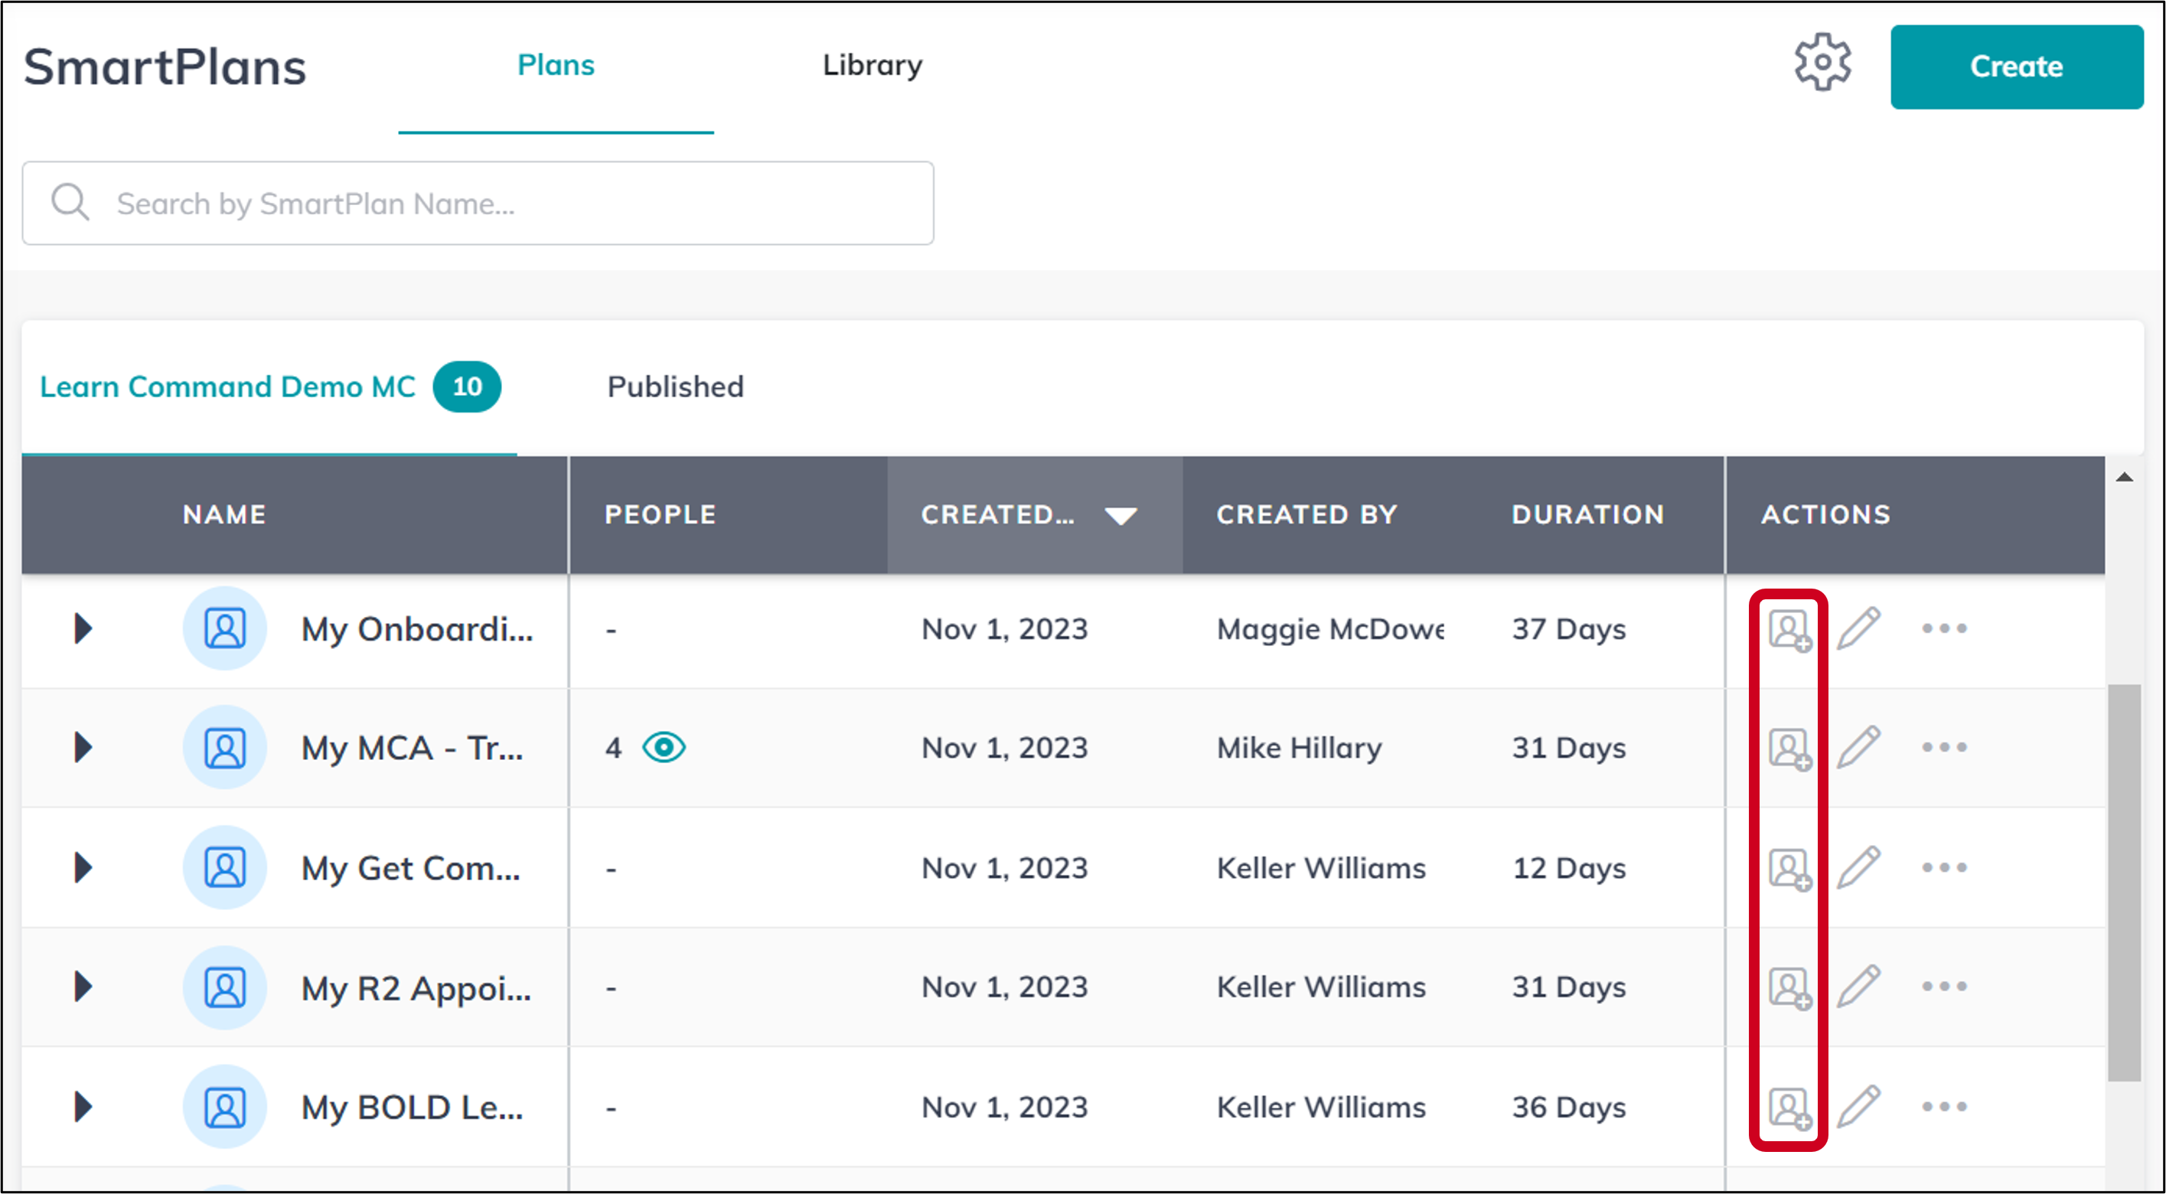Click the Maggie McDowe creator cell
The height and width of the screenshot is (1194, 2166).
point(1330,630)
